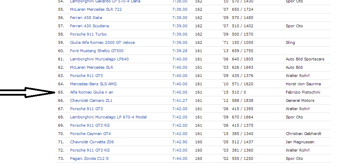Open Giulia Alfa Romeo 2000 GT Veloce link
Image resolution: width=362 pixels, height=164 pixels.
(x=102, y=43)
